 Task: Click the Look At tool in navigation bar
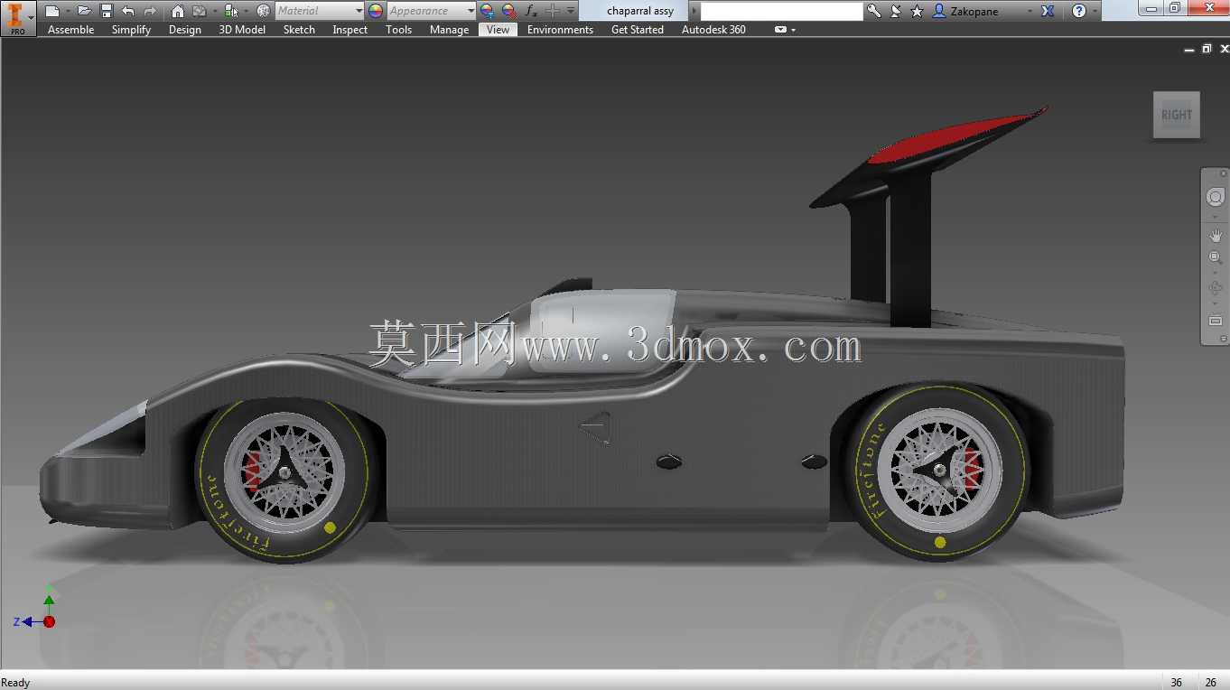[x=1215, y=321]
